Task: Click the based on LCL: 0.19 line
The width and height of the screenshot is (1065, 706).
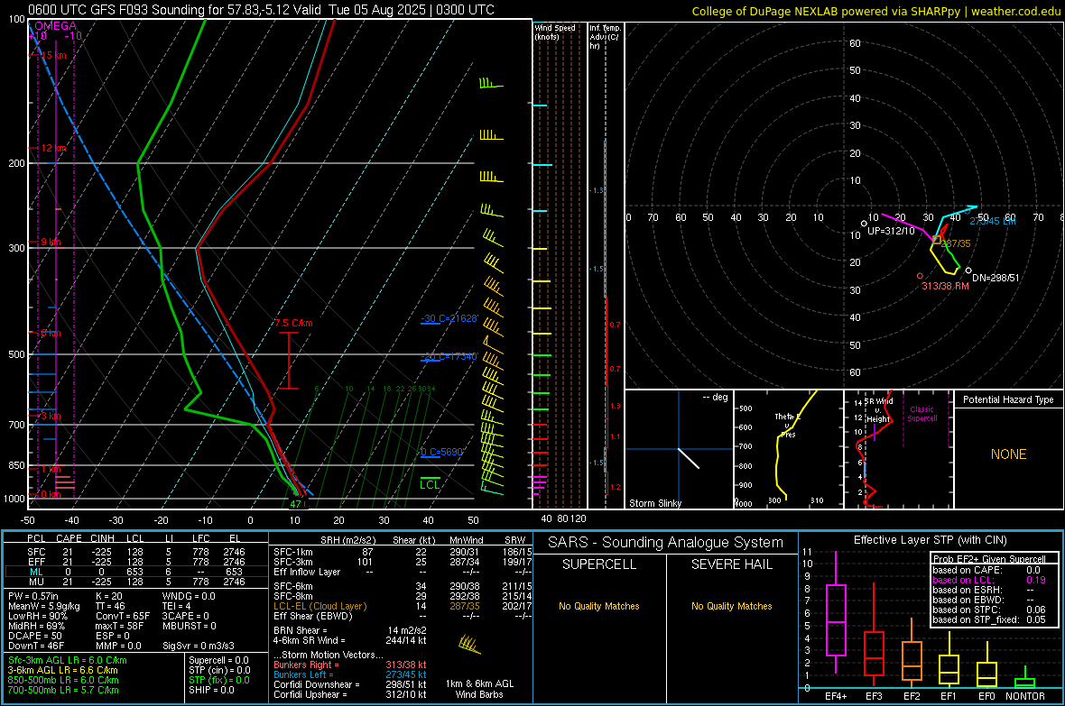Action: pos(989,580)
